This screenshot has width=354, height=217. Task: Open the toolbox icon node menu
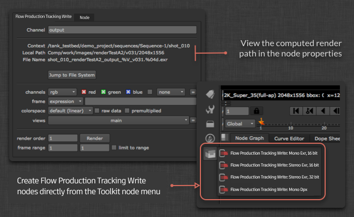(210, 124)
